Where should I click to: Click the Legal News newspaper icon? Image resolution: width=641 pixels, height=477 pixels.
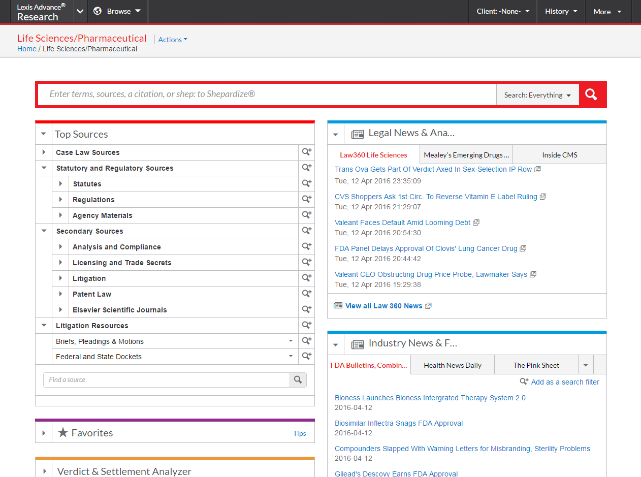(358, 134)
